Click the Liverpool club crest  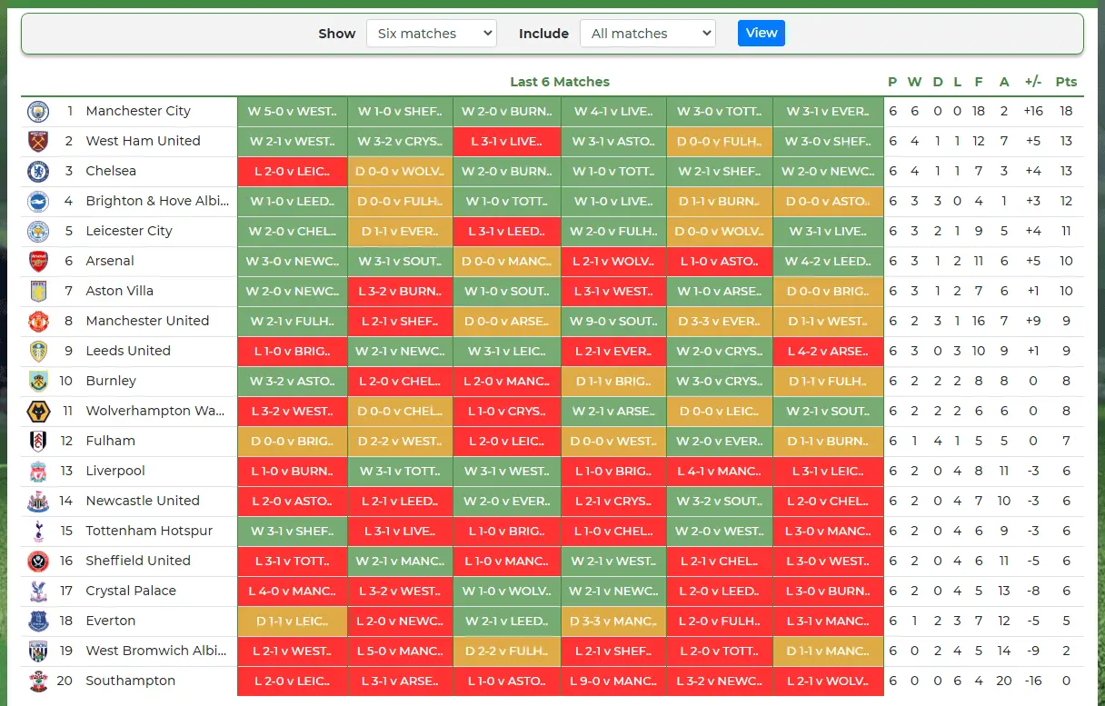38,472
